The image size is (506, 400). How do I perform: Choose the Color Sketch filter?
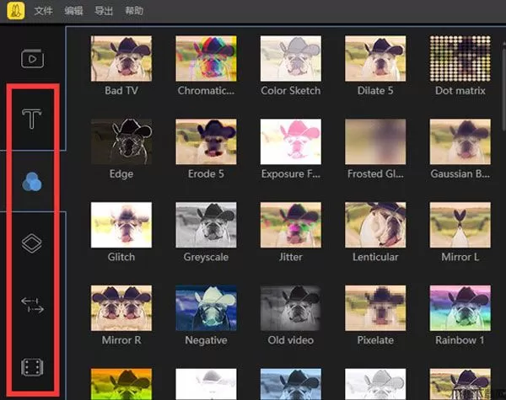click(x=291, y=58)
